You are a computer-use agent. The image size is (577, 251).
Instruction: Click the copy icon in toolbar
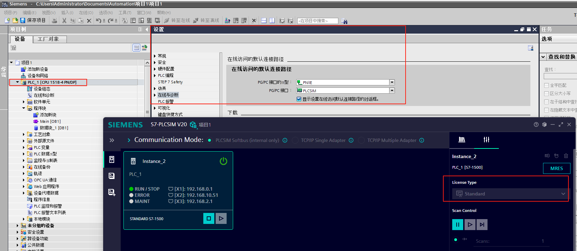tap(72, 21)
